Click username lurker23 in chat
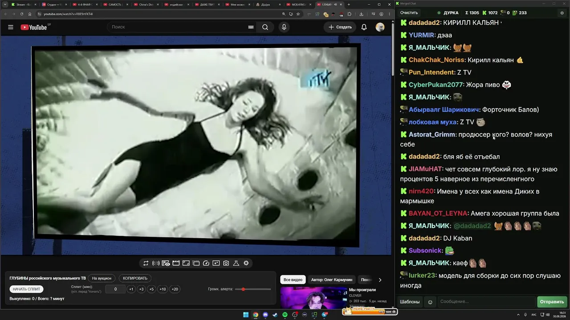The image size is (570, 320). point(422,276)
